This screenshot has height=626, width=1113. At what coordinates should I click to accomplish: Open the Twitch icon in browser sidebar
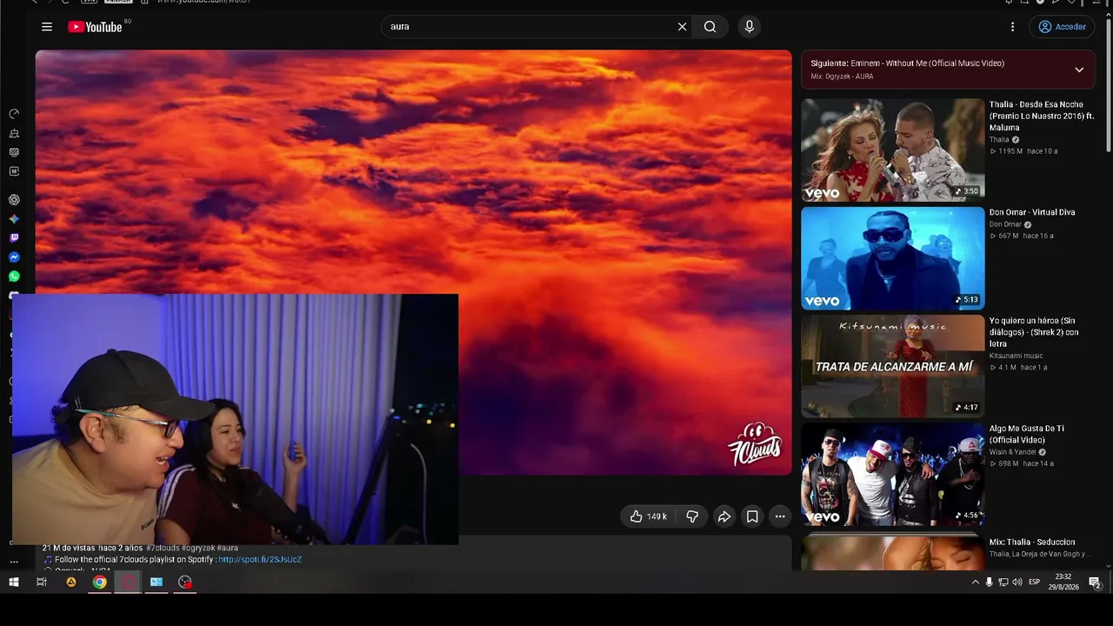coord(14,238)
